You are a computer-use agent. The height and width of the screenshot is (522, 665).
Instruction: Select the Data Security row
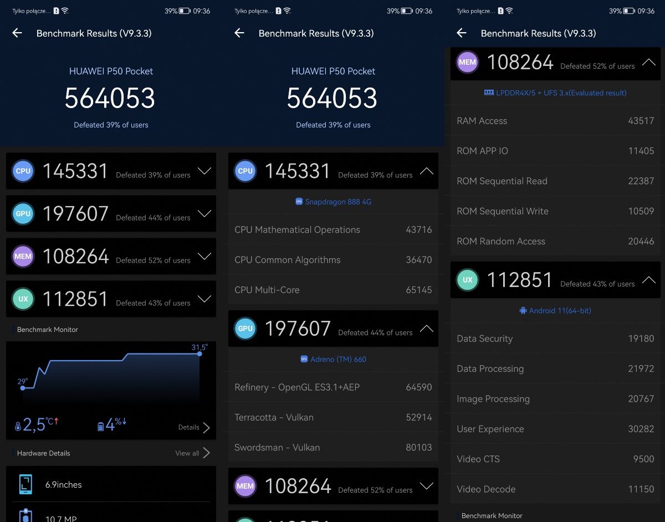[x=555, y=338]
